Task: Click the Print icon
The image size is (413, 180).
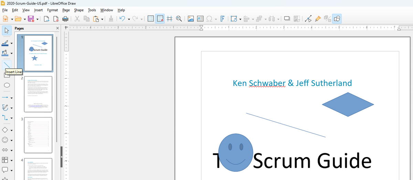Action: [65, 19]
